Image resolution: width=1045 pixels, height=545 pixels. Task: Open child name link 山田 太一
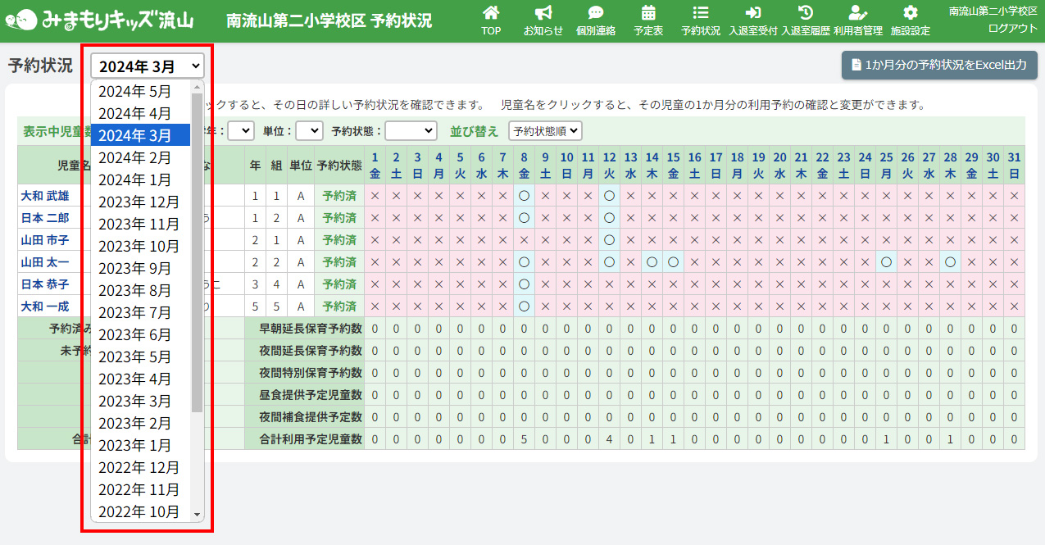coord(45,262)
